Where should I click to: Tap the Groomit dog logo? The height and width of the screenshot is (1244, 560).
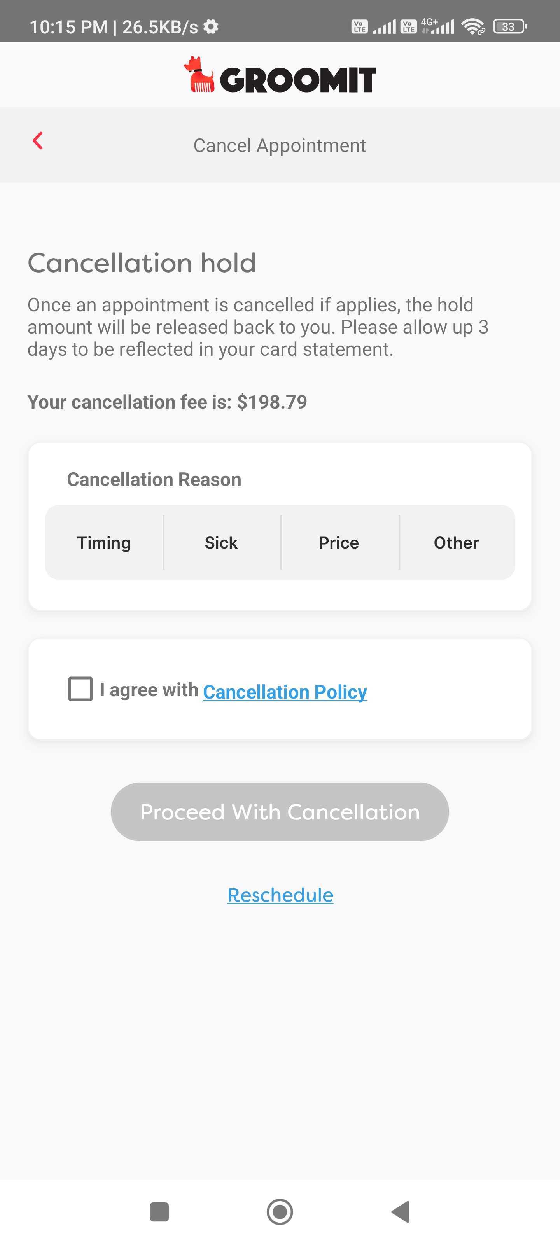pos(199,75)
